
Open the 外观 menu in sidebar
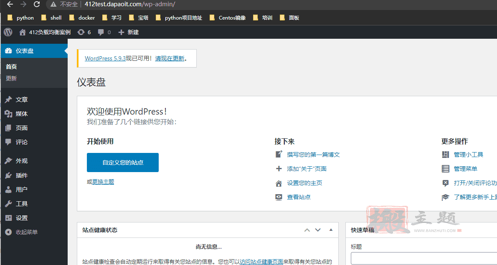[33, 161]
